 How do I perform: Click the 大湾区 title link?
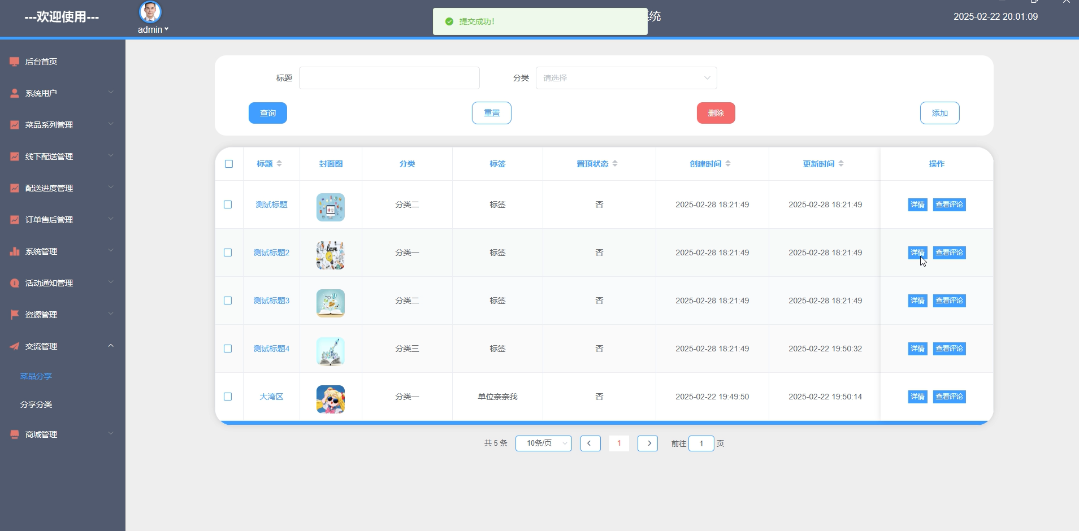271,397
